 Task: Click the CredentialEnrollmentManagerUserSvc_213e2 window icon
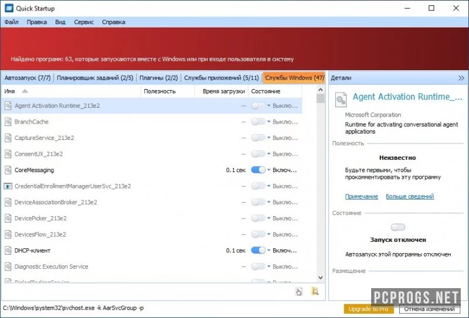8,186
